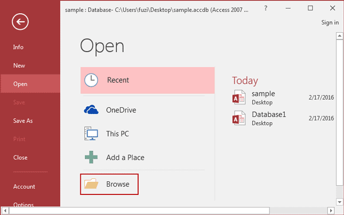Click the Browse folder icon
Screen dimensions: 344x215
click(91, 184)
